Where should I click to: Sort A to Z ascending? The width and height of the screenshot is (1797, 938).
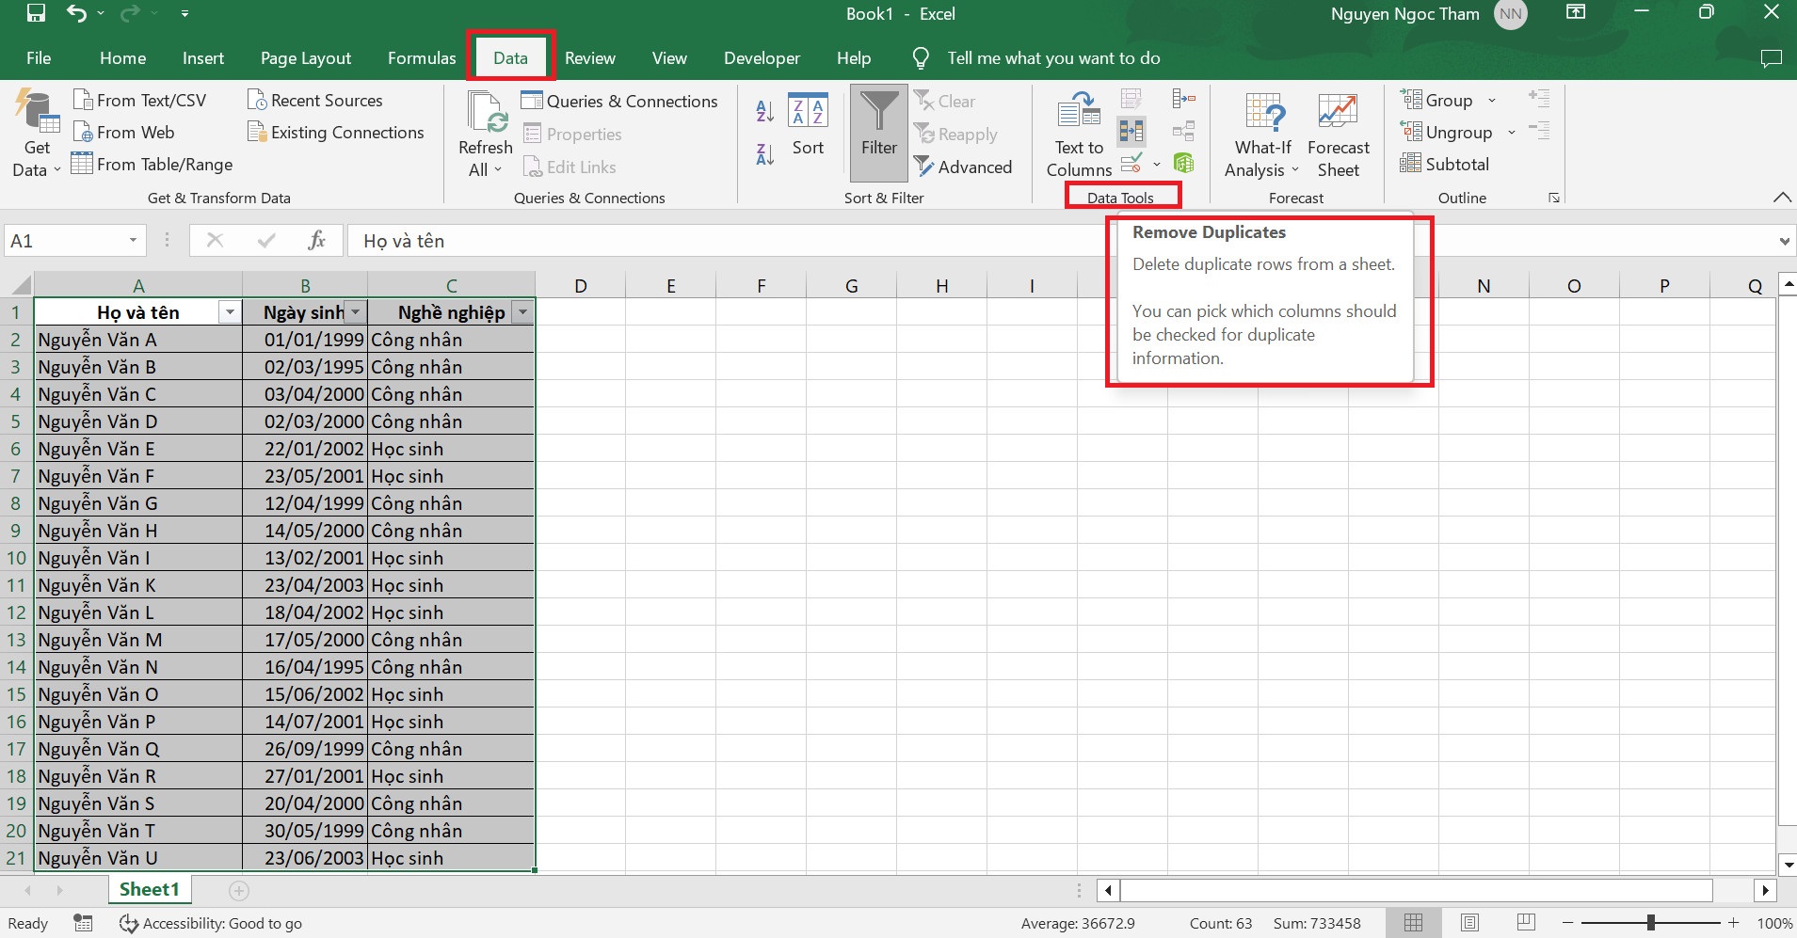pos(765,112)
